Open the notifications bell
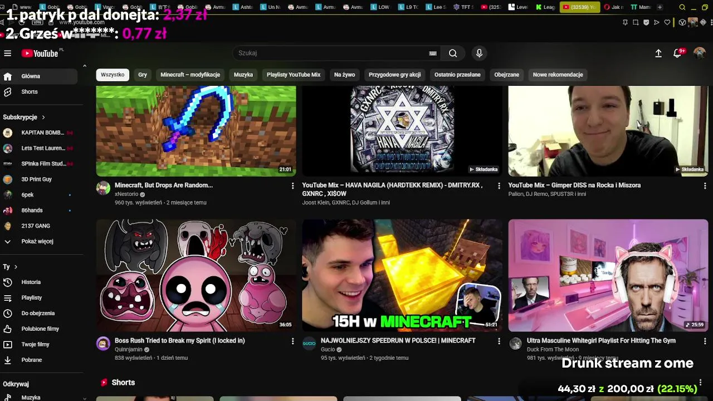The width and height of the screenshot is (713, 401). (x=678, y=53)
